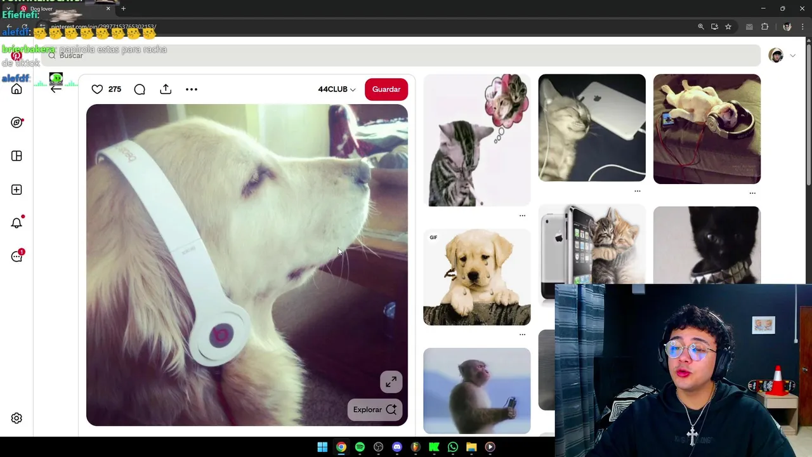The height and width of the screenshot is (457, 812).
Task: Click the Buscar search field
Action: pos(401,55)
